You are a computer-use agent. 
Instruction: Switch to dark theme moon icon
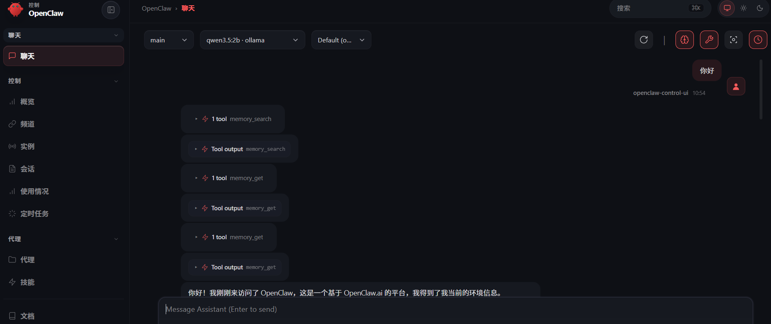760,8
